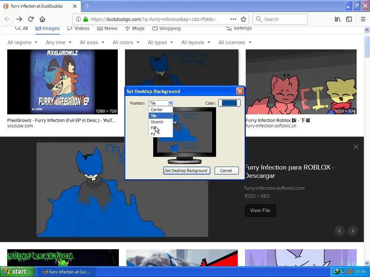Toggle the sidebar view icon

(349, 19)
